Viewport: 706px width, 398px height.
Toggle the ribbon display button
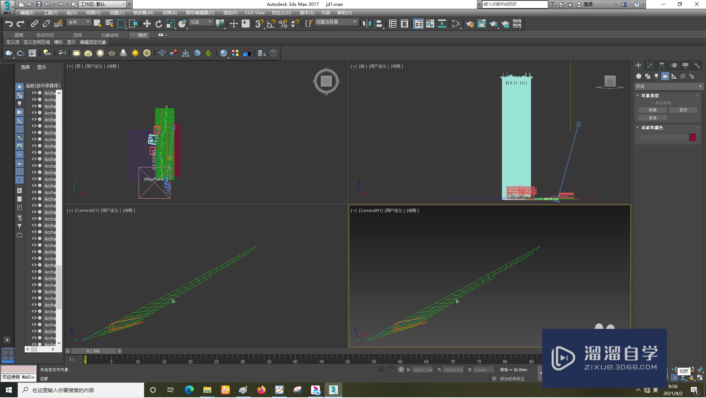click(418, 24)
